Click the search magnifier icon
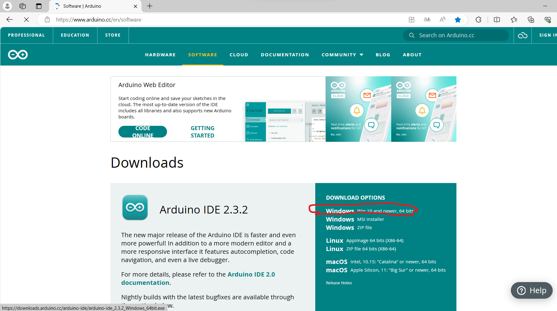Image resolution: width=557 pixels, height=311 pixels. pyautogui.click(x=412, y=35)
